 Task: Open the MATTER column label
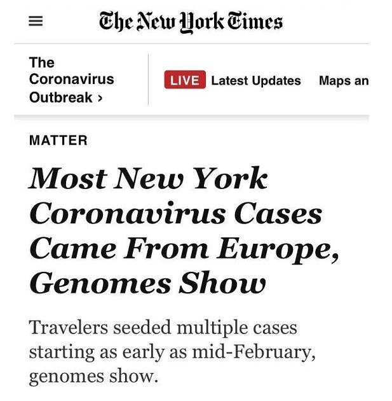click(x=58, y=141)
